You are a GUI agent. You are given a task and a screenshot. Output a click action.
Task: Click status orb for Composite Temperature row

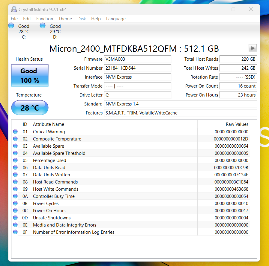[15, 139]
